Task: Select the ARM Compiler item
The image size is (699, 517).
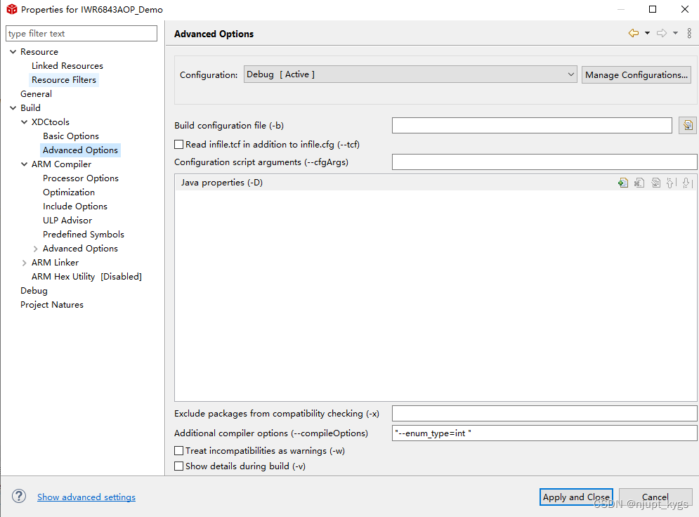Action: 61,164
